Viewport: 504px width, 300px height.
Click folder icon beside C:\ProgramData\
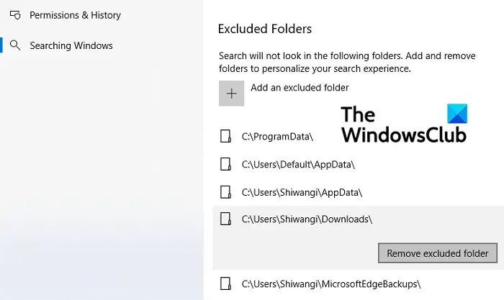(225, 136)
